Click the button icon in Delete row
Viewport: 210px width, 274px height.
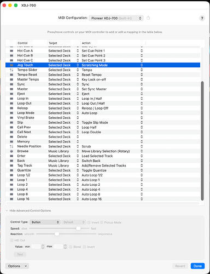pyautogui.click(x=11, y=137)
